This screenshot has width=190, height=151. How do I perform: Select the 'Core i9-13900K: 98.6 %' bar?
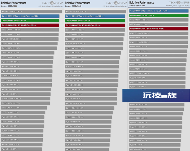[30, 35]
